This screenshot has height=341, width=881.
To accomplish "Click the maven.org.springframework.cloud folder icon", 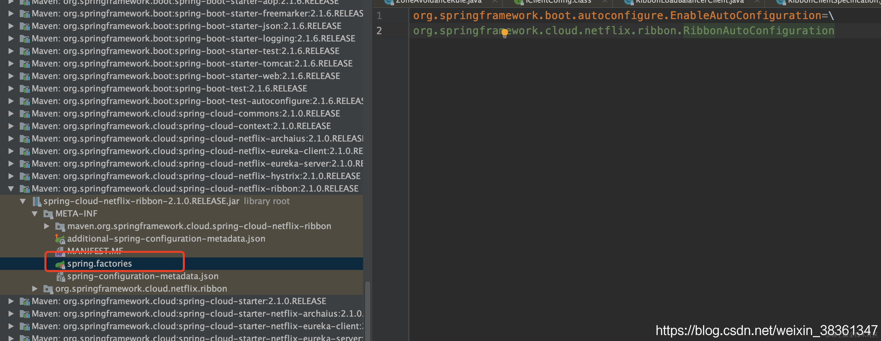I will click(x=60, y=226).
